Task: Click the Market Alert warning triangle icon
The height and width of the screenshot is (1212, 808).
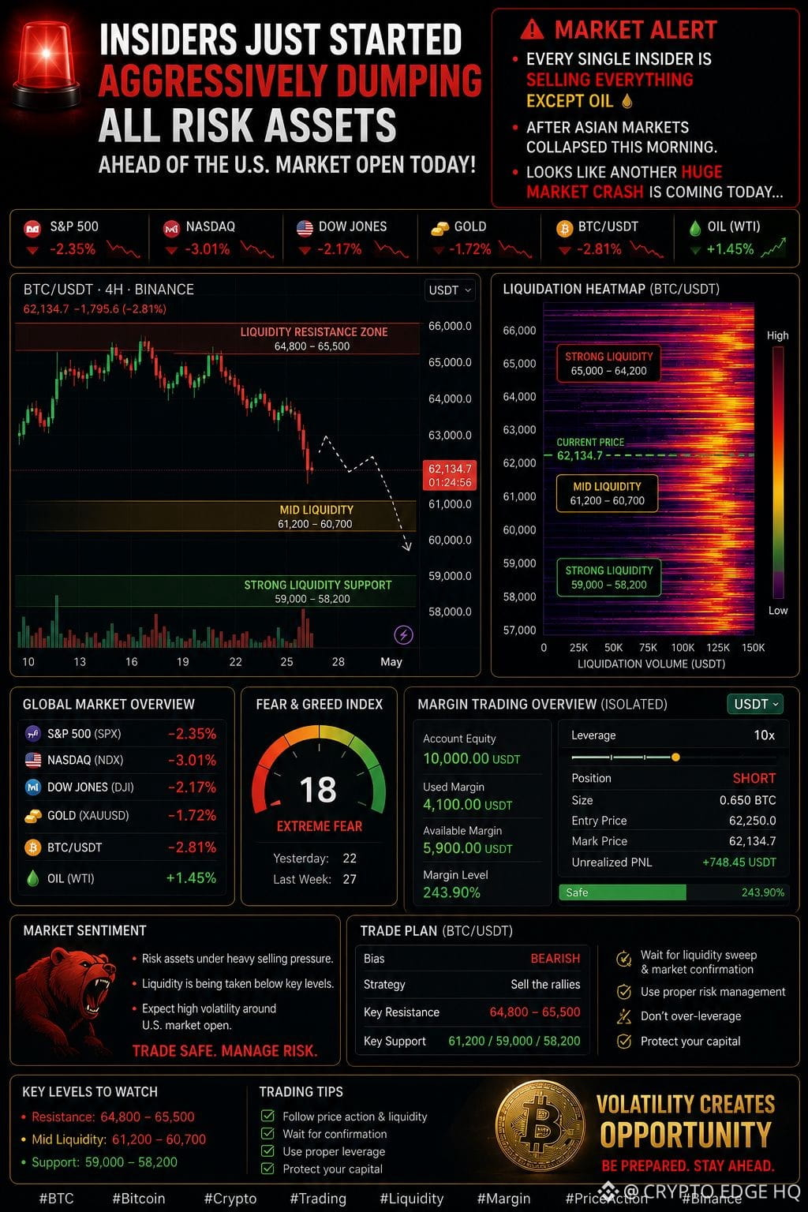Action: coord(532,30)
